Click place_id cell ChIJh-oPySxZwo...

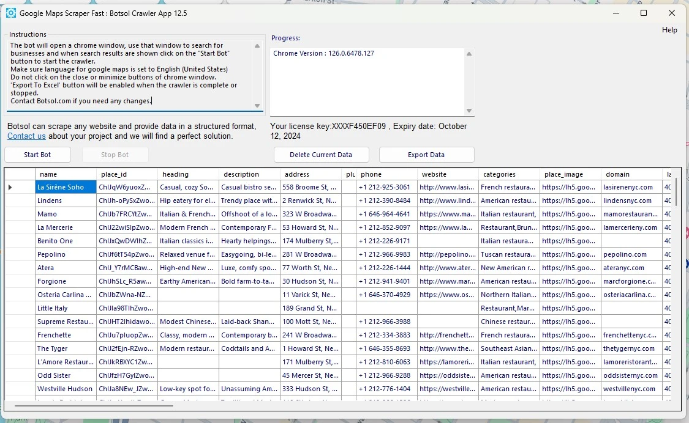[127, 200]
